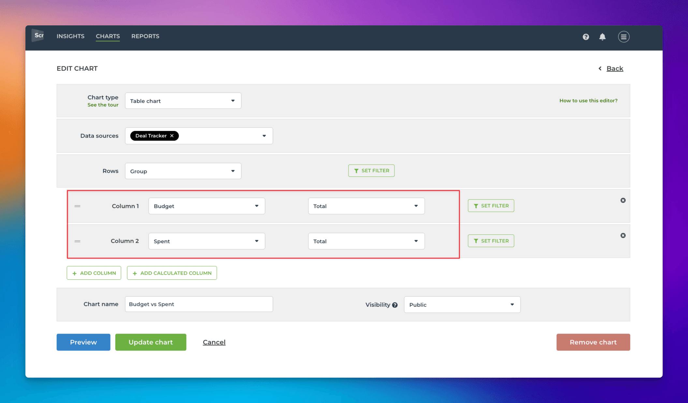Click Update chart button

click(151, 342)
